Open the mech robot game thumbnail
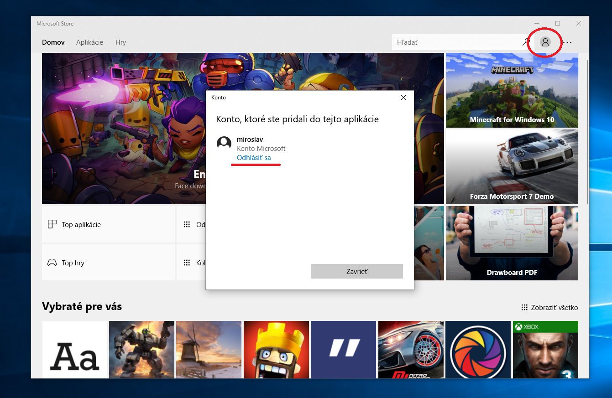The image size is (612, 398). 141,350
